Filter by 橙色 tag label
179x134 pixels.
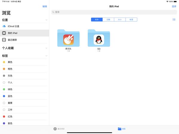10,69
